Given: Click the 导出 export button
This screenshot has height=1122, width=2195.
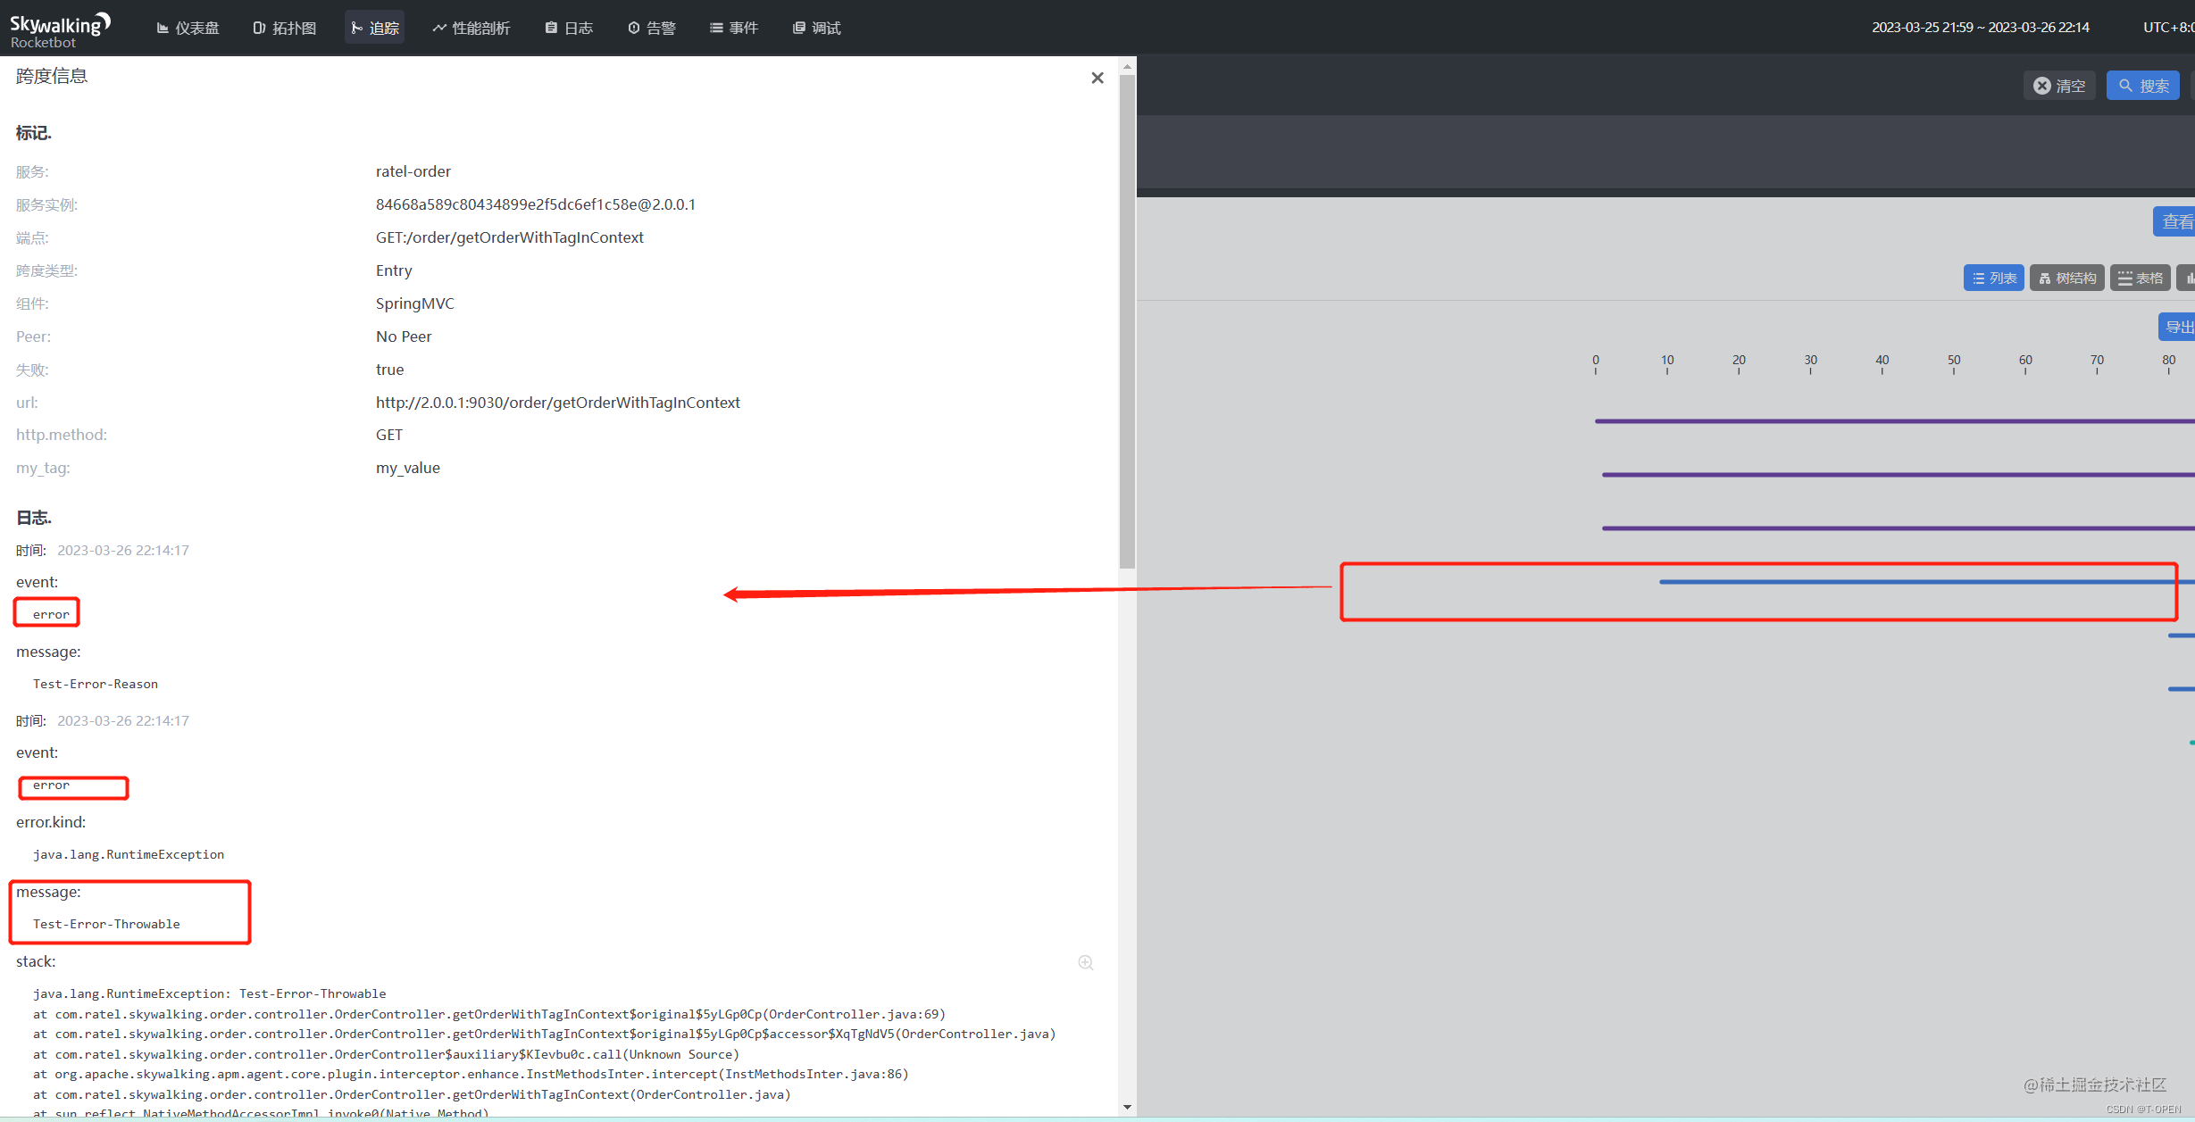Looking at the screenshot, I should 2177,327.
